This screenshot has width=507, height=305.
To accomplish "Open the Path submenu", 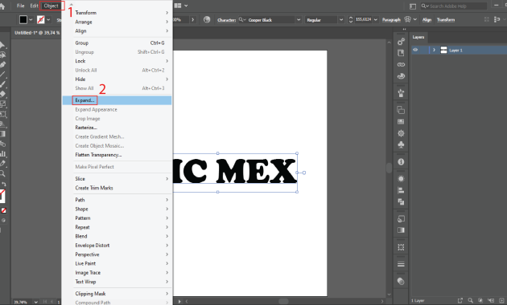I will pyautogui.click(x=117, y=200).
